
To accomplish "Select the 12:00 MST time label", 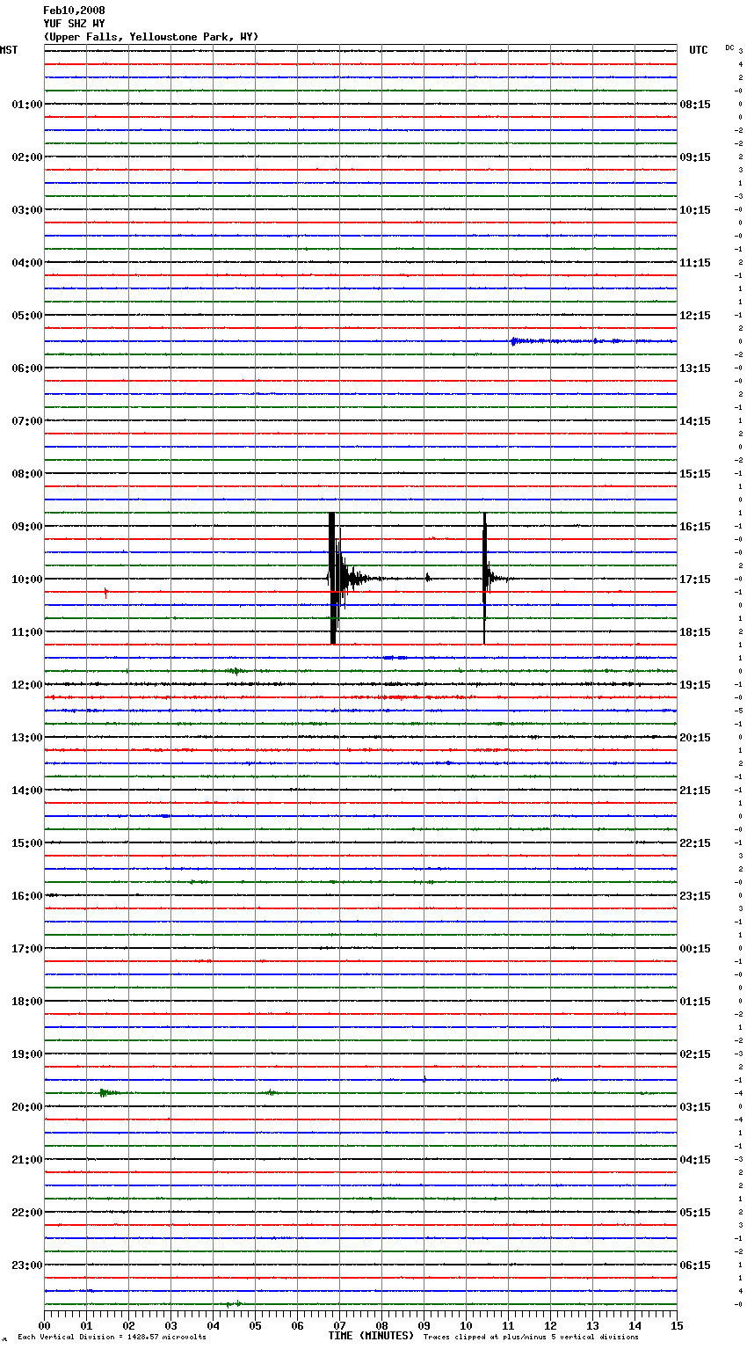I will pos(27,685).
